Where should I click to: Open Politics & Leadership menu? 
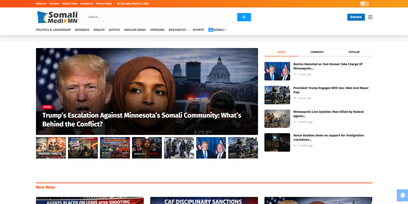click(x=53, y=30)
